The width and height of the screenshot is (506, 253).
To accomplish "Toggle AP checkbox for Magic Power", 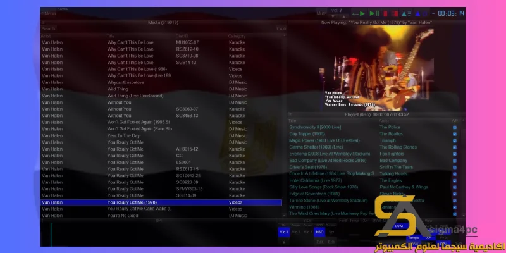I will (455, 140).
